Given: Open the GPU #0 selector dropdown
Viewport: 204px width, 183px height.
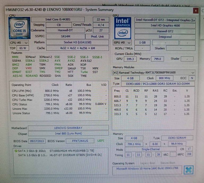Looking at the screenshot, I should pos(122,42).
